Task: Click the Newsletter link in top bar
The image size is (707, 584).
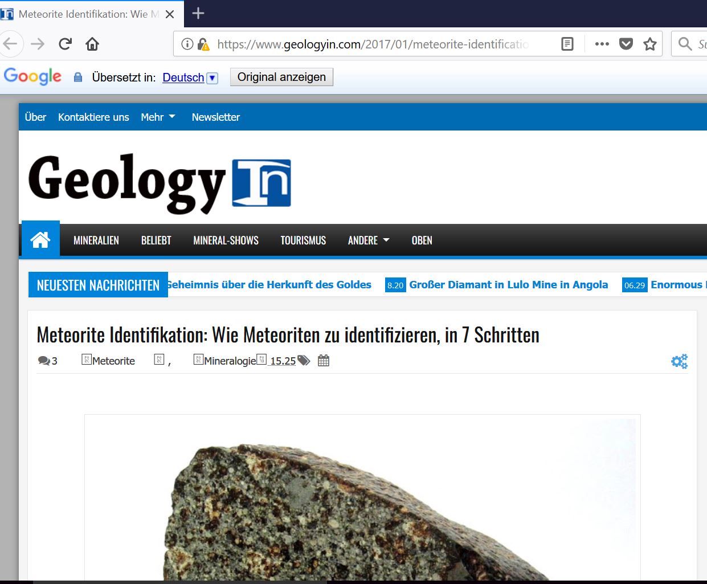Action: (x=215, y=117)
